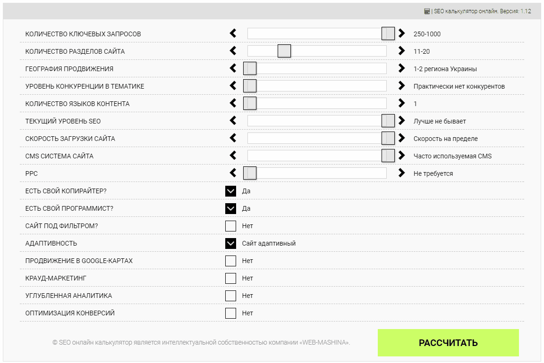
Task: Click right arrow on PPC row
Action: (x=401, y=173)
